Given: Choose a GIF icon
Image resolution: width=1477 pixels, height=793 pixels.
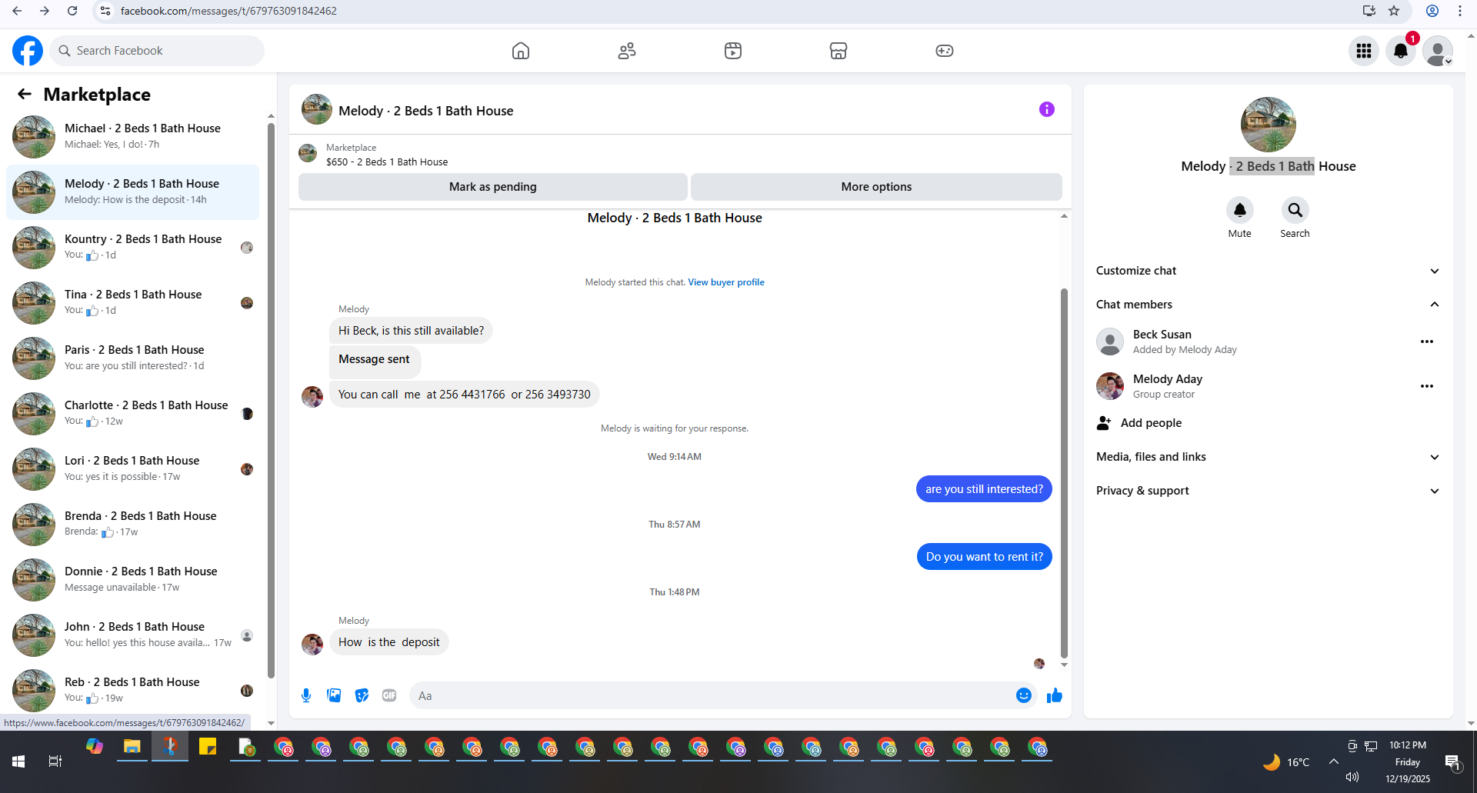Looking at the screenshot, I should pos(389,695).
